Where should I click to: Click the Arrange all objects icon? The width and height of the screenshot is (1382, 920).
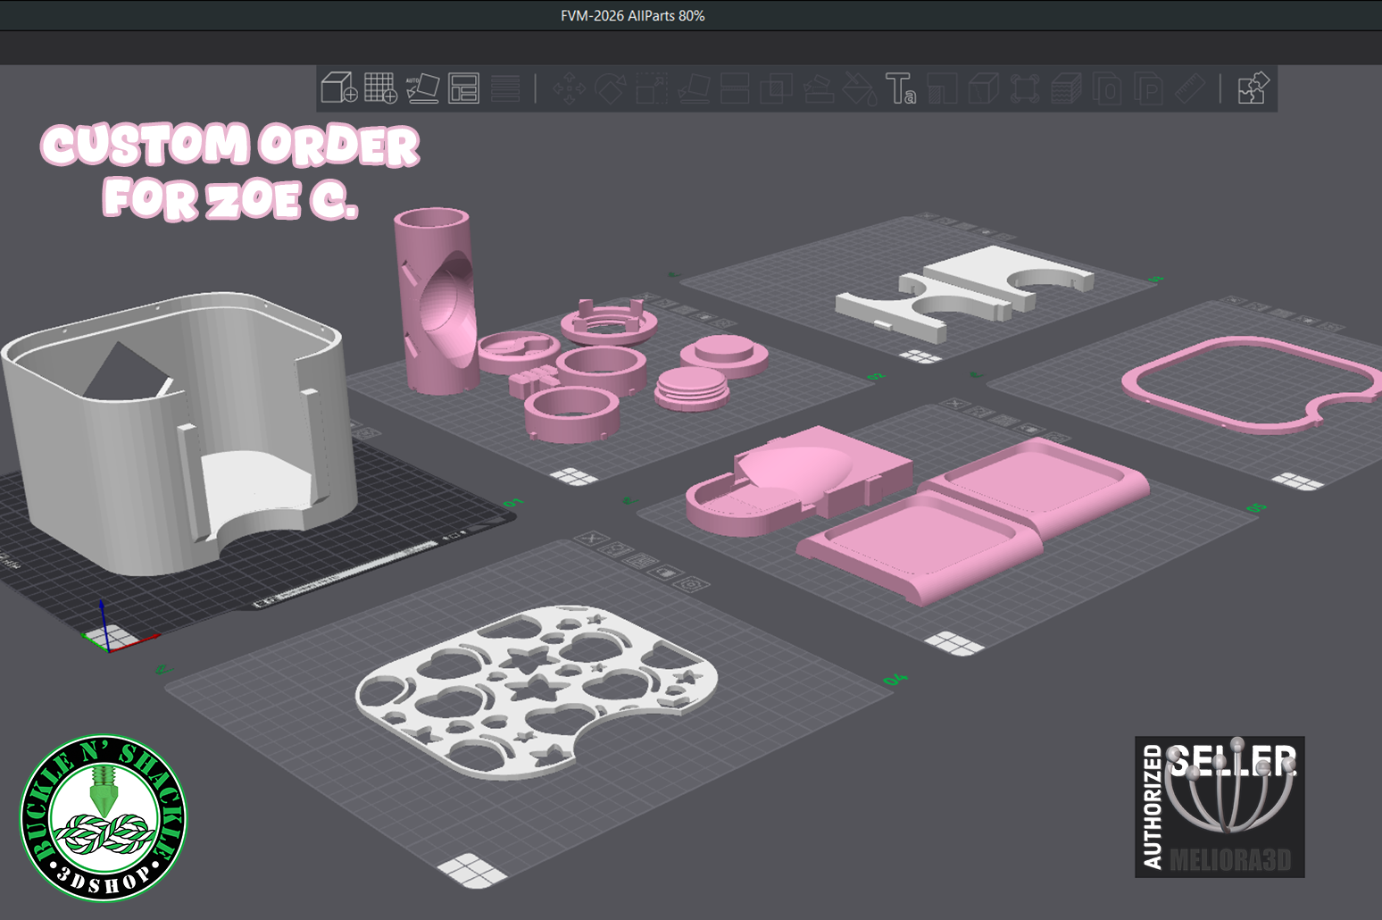(x=463, y=88)
